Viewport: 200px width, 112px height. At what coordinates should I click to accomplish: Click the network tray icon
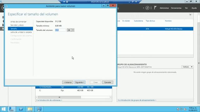click(x=181, y=109)
